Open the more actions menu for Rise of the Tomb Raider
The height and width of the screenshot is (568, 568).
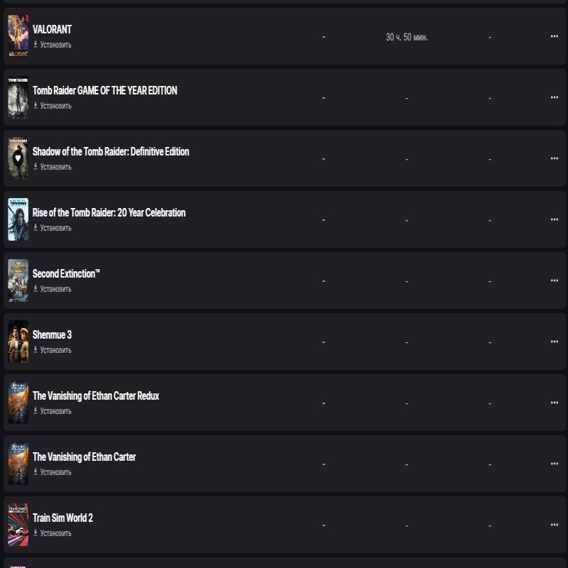(554, 219)
